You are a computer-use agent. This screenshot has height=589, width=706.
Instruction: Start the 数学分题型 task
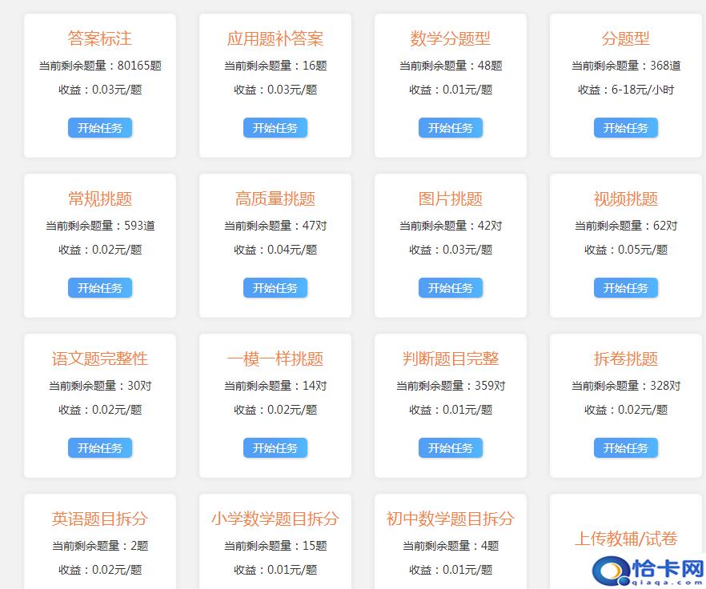tap(450, 128)
